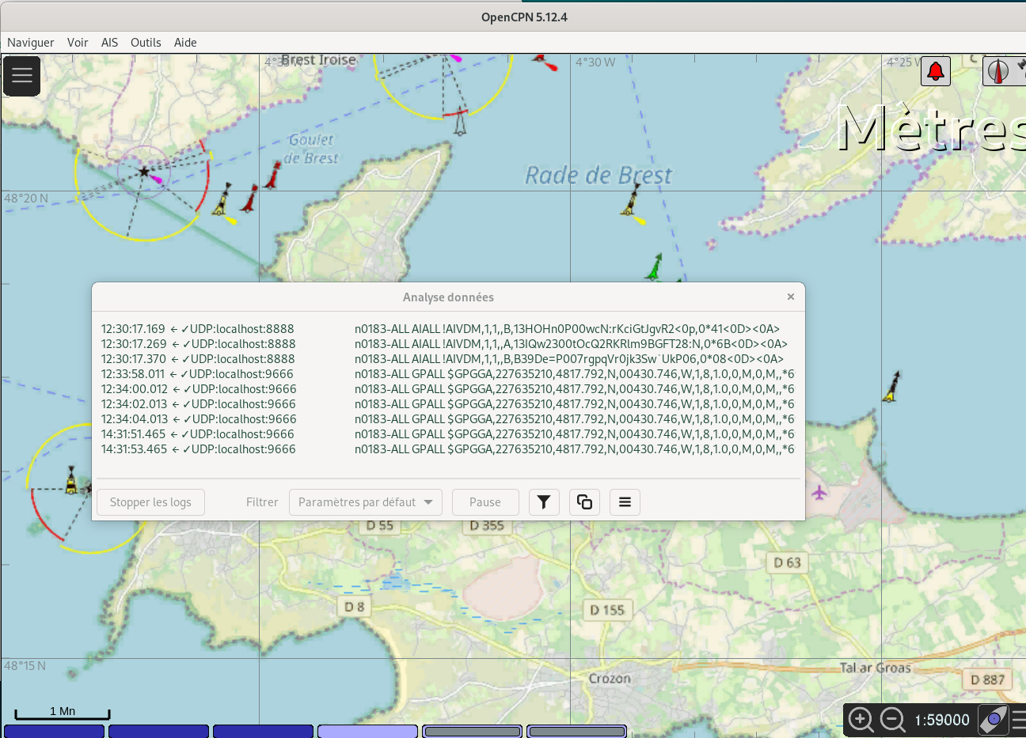Open the Naviguer menu
This screenshot has width=1026, height=738.
tap(30, 43)
